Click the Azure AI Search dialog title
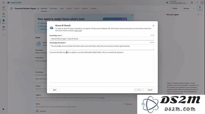This screenshot has height=114, width=205. tap(63, 25)
